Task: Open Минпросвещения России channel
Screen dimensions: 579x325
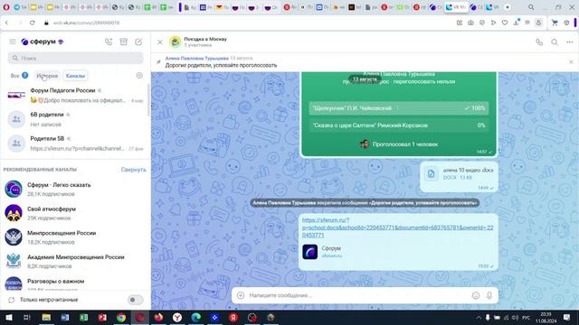Action: click(75, 237)
